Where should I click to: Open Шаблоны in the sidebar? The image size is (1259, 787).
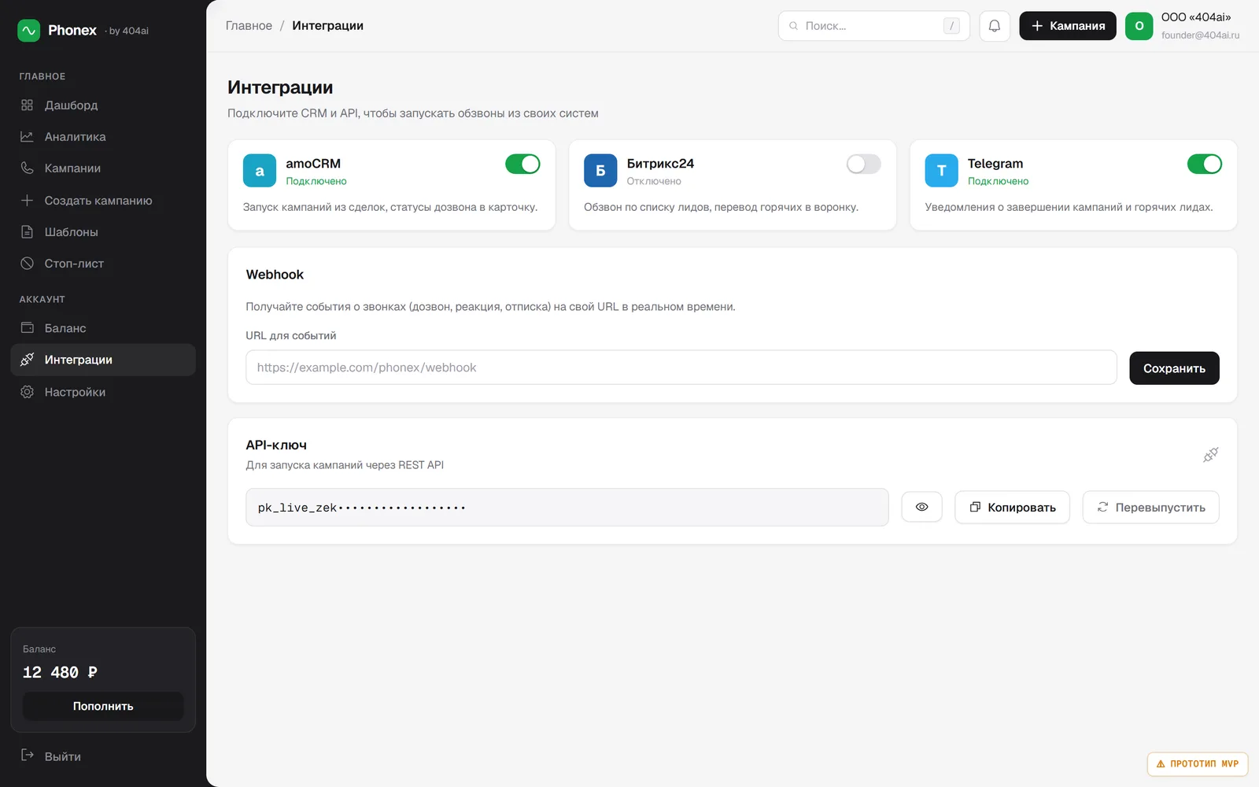click(x=103, y=231)
